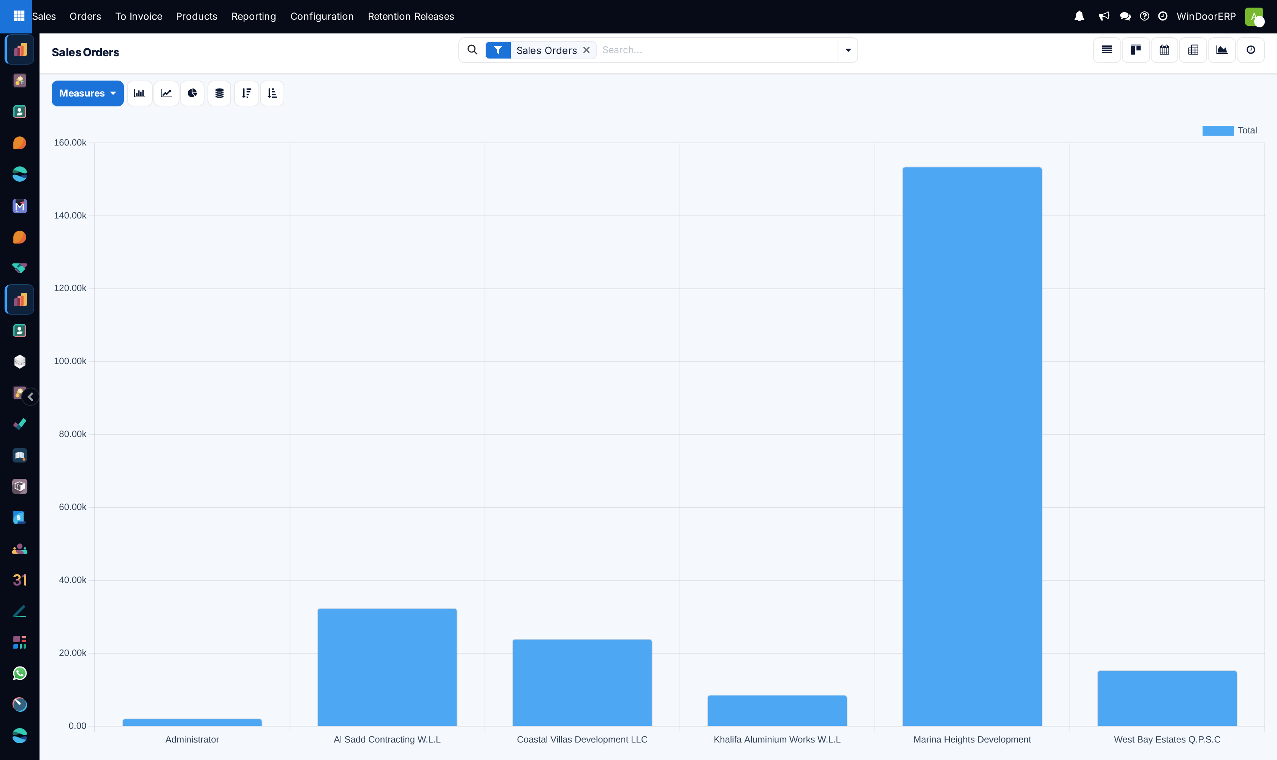Toggle stacked chart display
Viewport: 1277px width, 760px height.
[219, 93]
